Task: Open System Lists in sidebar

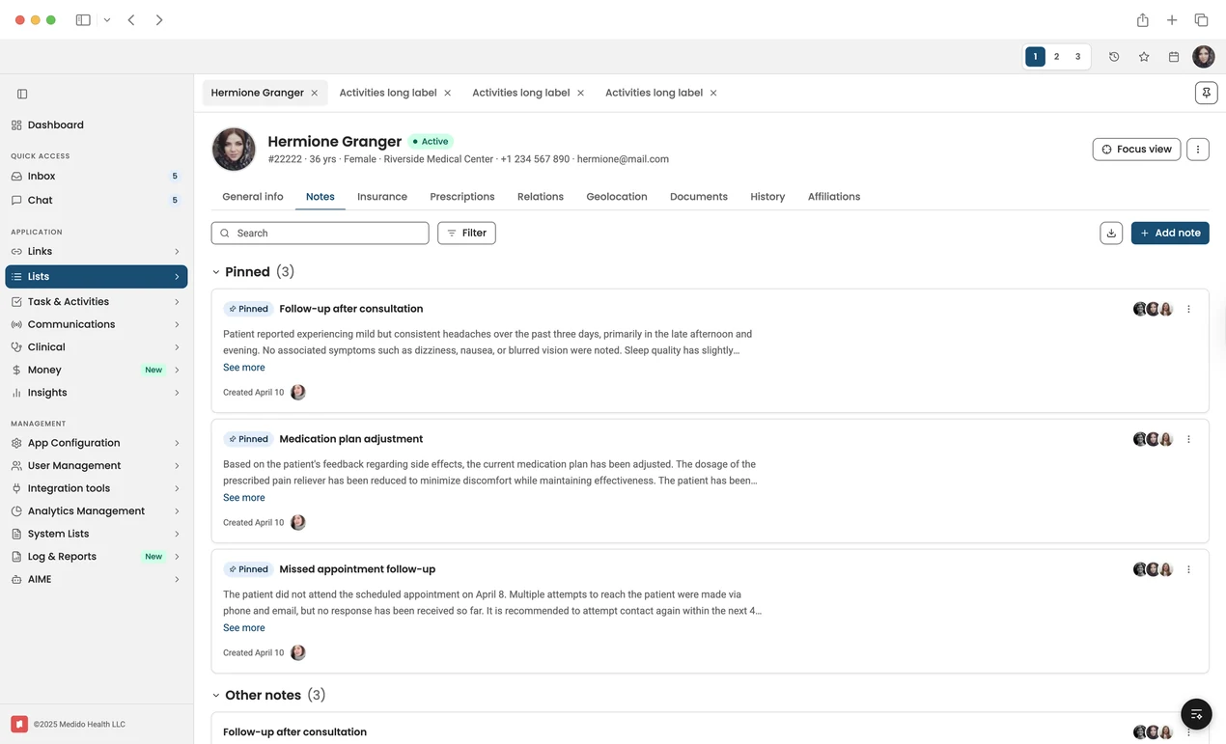Action: [96, 534]
